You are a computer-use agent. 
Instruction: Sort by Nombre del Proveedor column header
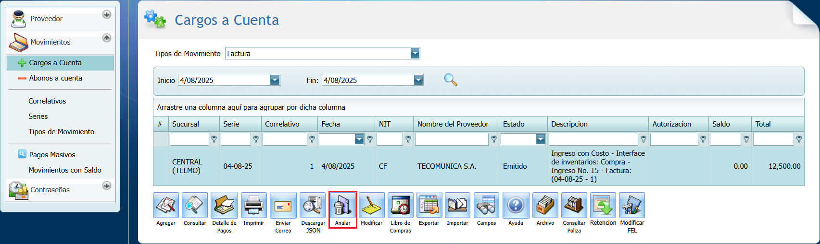pos(453,124)
